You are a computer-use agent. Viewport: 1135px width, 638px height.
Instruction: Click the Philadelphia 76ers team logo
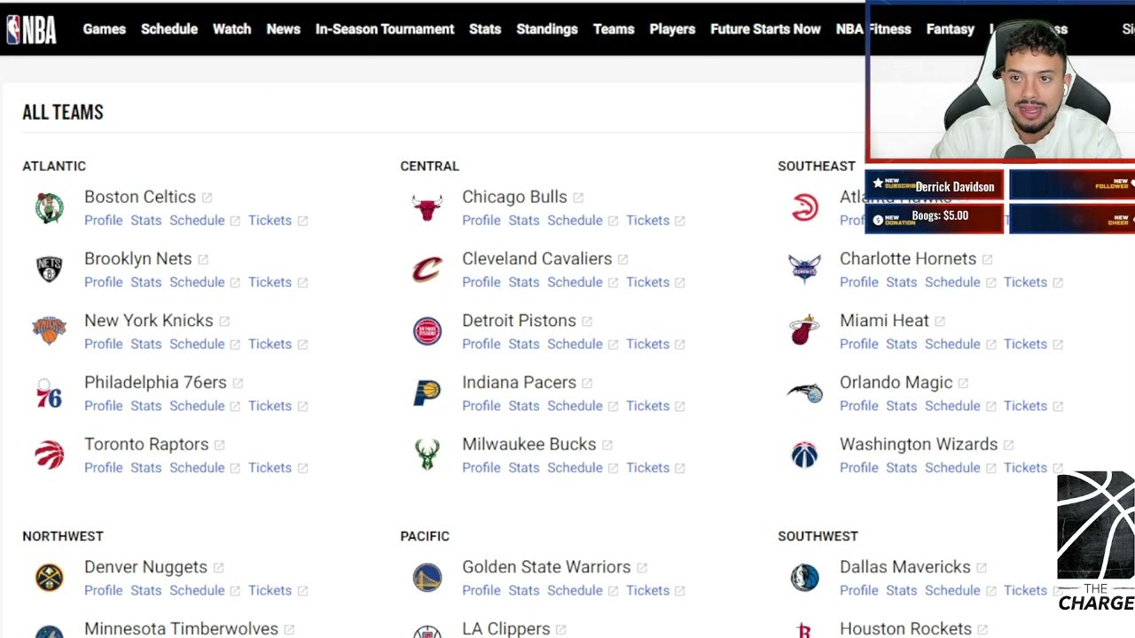[x=50, y=393]
